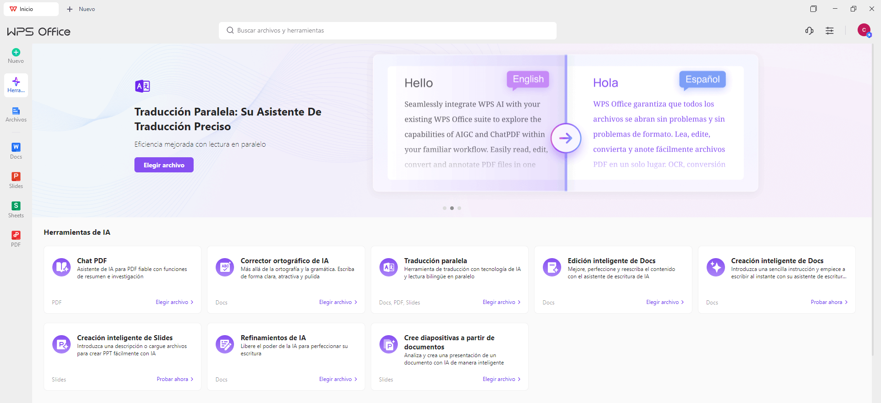This screenshot has width=881, height=403.
Task: Click the Refinamientos de IA icon
Action: point(225,344)
